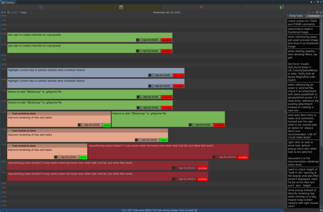The image size is (323, 212).
Task: Open settings gear in bottom-right corner
Action: 320,210
